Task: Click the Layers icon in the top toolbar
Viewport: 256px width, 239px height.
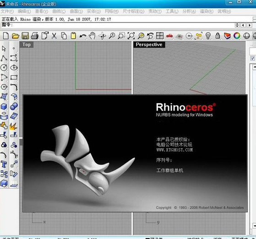Action: click(x=227, y=36)
